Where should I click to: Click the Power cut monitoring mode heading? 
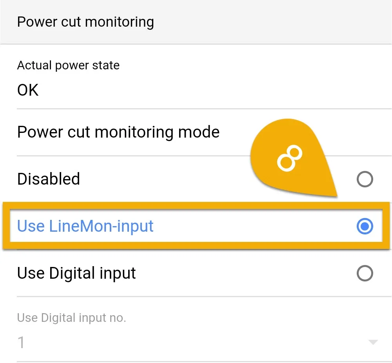(118, 132)
